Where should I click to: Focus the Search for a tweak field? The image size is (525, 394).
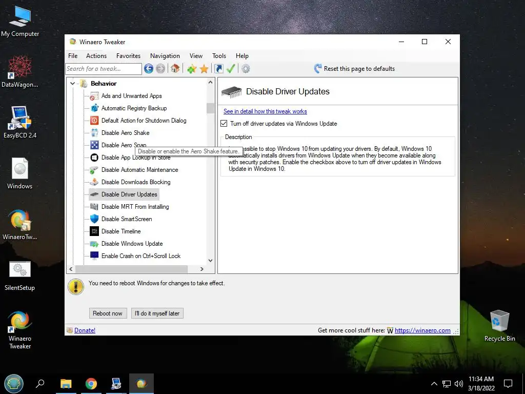[x=104, y=69]
